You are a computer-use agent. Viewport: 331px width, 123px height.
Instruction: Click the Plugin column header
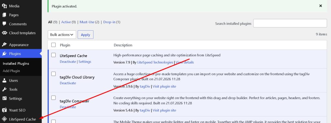pos(65,45)
